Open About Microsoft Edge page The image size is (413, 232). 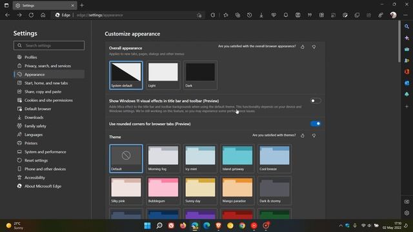point(49,186)
